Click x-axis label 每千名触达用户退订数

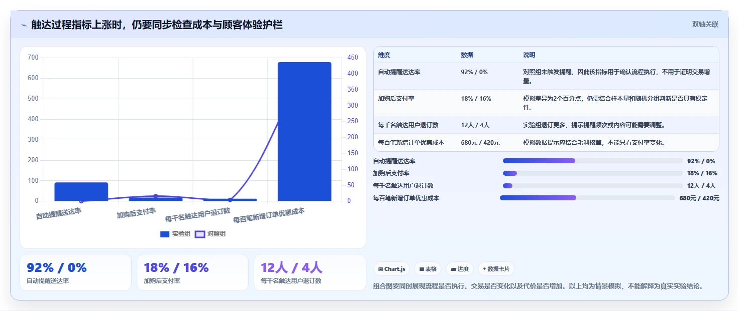(197, 214)
